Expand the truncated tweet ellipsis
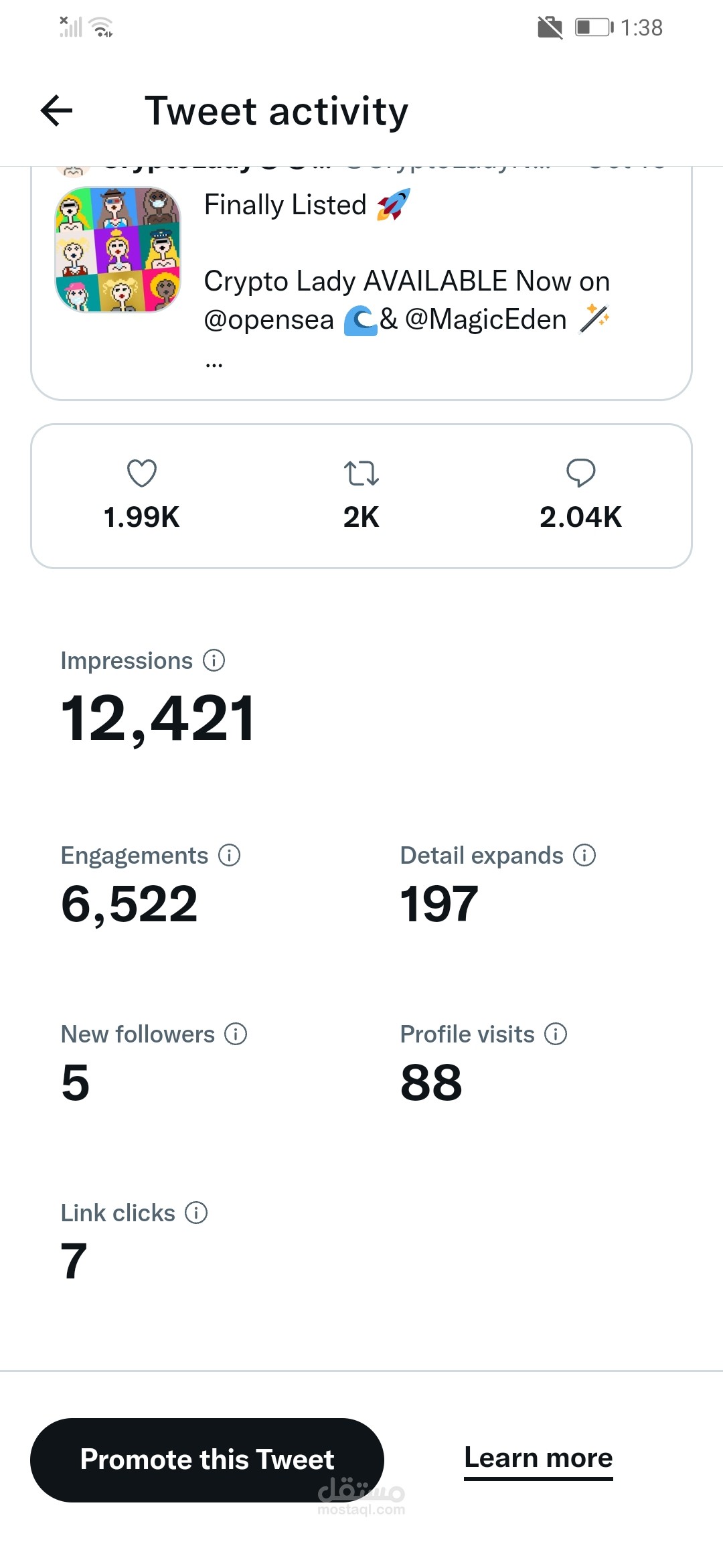 click(x=214, y=364)
